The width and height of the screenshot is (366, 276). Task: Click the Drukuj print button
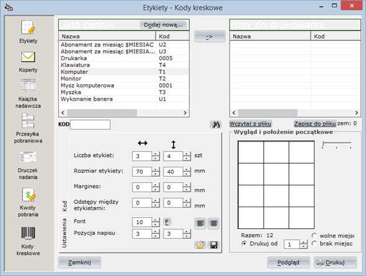coord(335,262)
